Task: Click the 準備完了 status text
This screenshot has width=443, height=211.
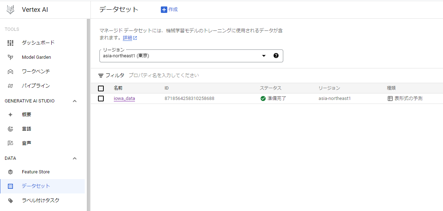Action: pyautogui.click(x=277, y=99)
